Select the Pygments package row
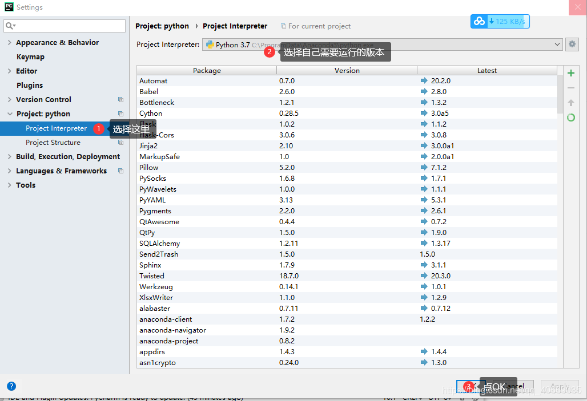The width and height of the screenshot is (587, 401). pyautogui.click(x=347, y=210)
